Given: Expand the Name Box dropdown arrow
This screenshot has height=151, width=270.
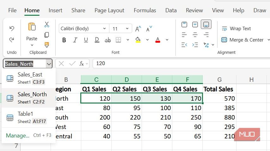Looking at the screenshot, I should (49, 64).
